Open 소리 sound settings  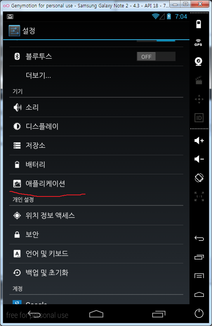coord(96,107)
